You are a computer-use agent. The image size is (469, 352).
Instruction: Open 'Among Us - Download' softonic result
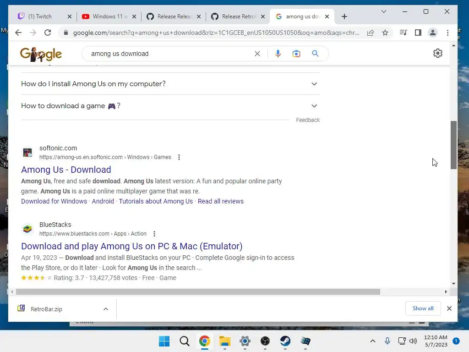click(66, 170)
